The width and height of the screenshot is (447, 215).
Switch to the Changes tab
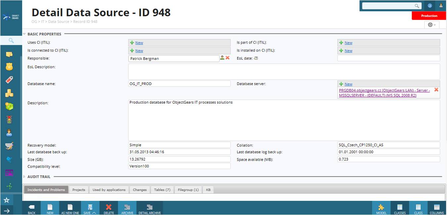pyautogui.click(x=140, y=190)
